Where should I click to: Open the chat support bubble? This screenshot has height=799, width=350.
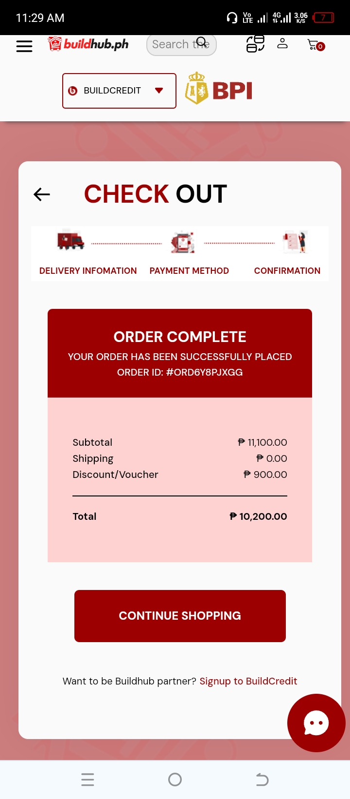pos(316,723)
